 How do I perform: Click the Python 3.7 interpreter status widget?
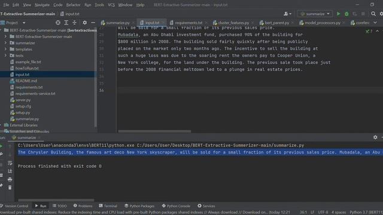(366, 213)
